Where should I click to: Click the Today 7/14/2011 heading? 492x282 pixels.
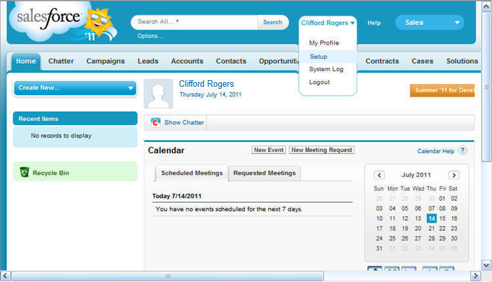click(x=177, y=196)
